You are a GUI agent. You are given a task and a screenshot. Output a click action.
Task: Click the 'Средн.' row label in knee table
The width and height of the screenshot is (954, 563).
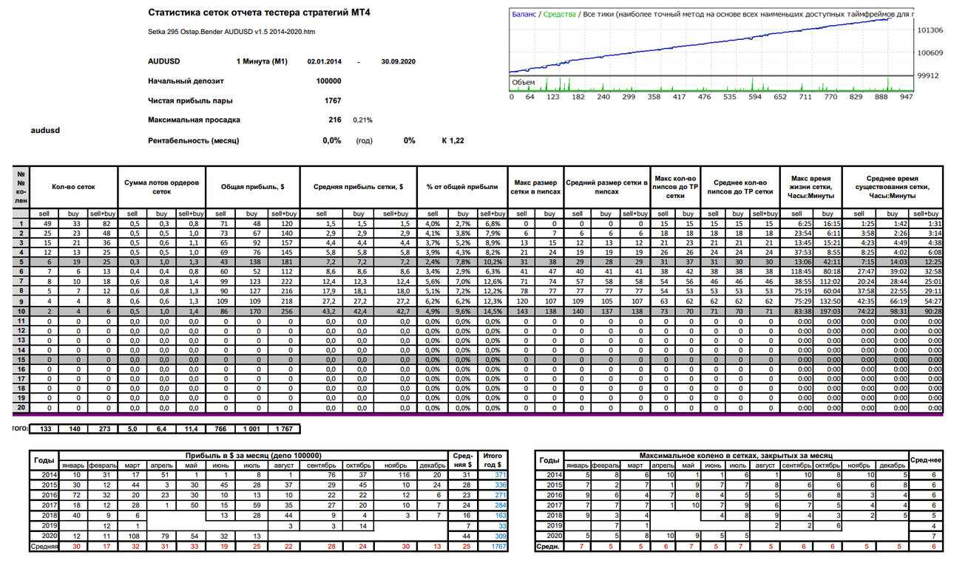click(548, 546)
